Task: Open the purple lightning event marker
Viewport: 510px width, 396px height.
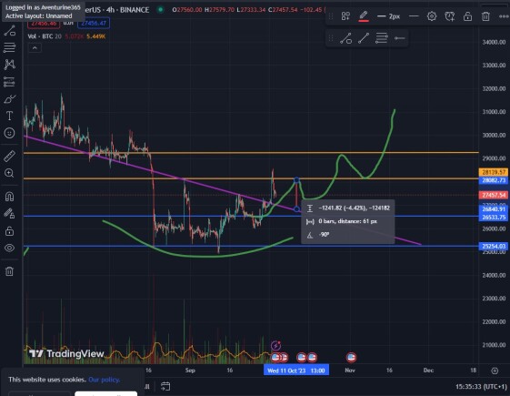Action: click(275, 346)
